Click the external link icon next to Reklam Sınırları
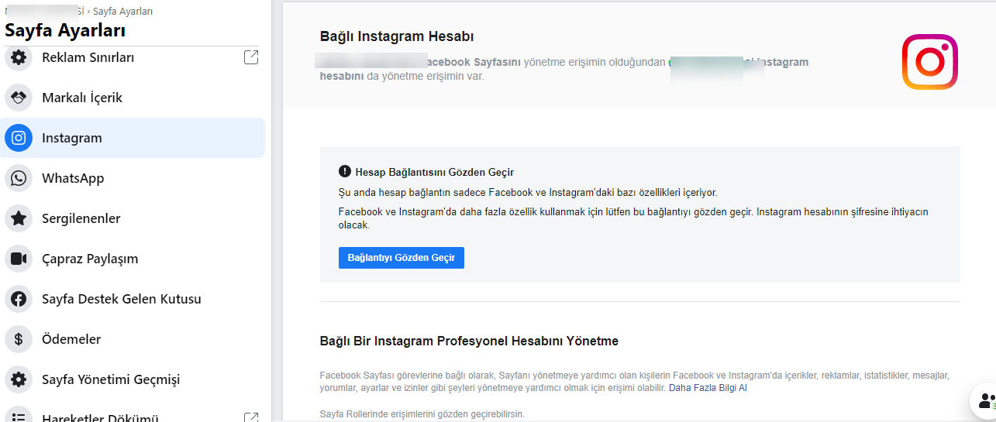Screen dimensions: 996x422 [251, 57]
